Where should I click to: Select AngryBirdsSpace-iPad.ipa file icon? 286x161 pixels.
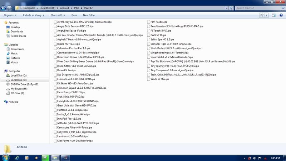coord(55,31)
